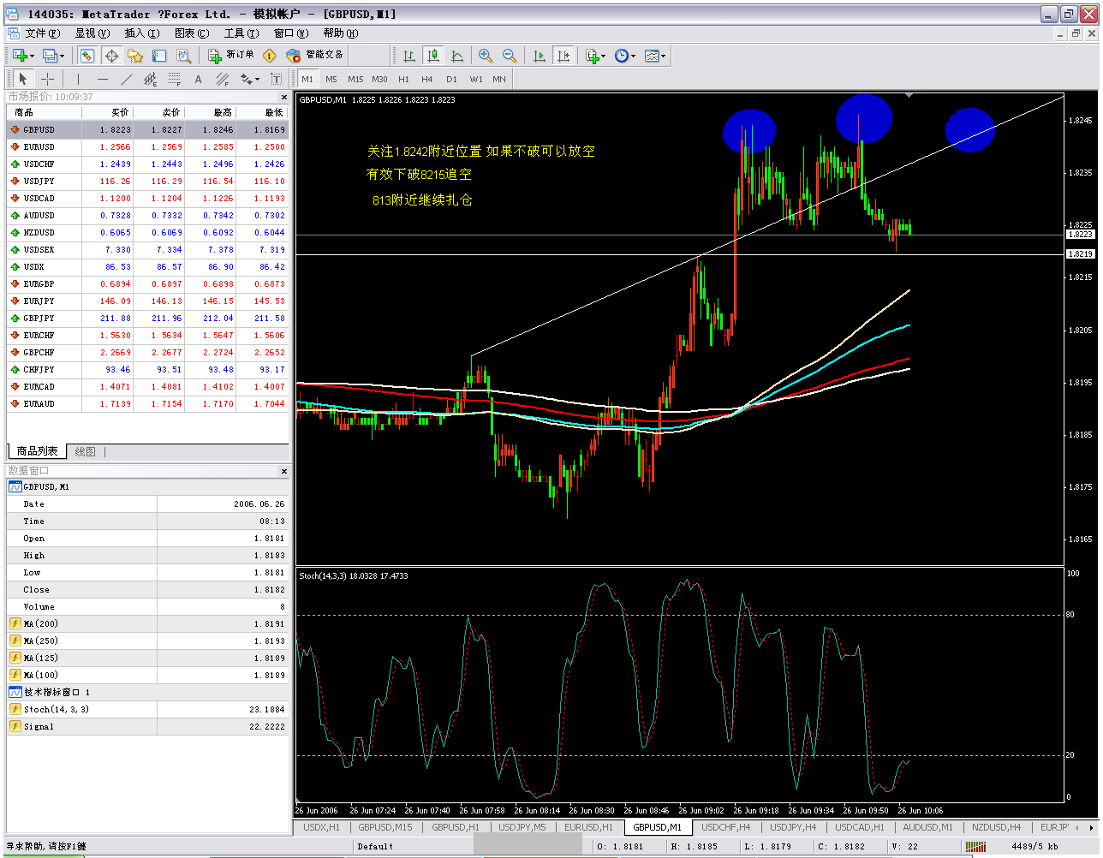1103x858 pixels.
Task: Switch to M15 timeframe
Action: click(x=355, y=79)
